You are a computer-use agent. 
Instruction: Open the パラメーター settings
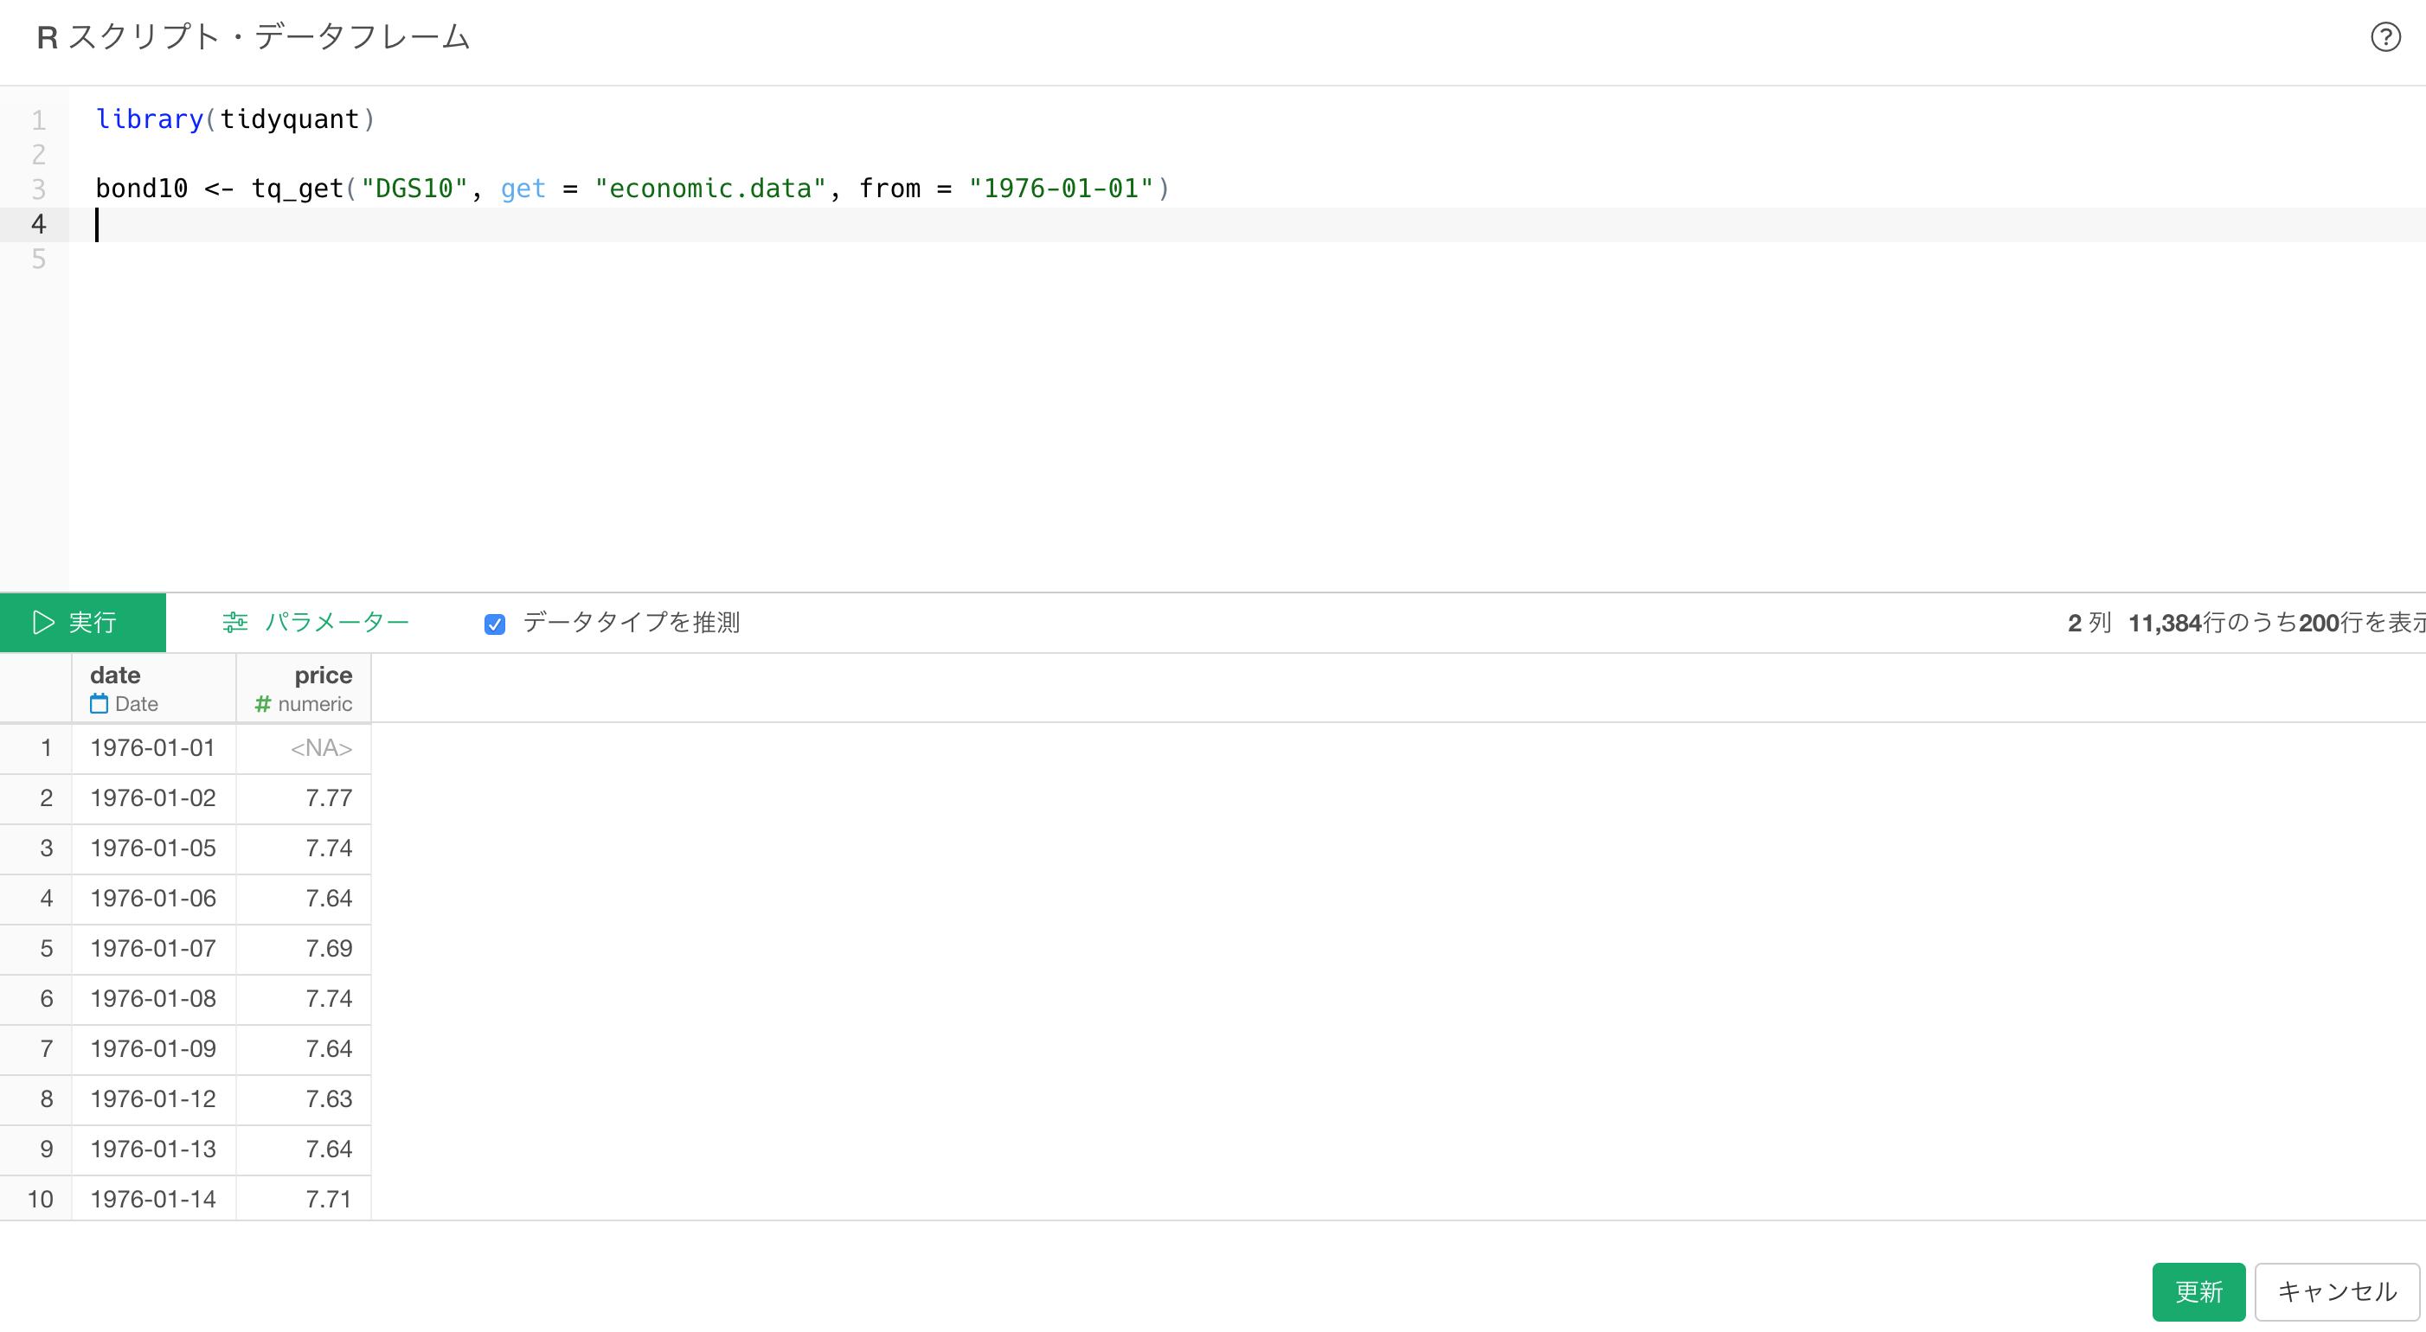316,622
